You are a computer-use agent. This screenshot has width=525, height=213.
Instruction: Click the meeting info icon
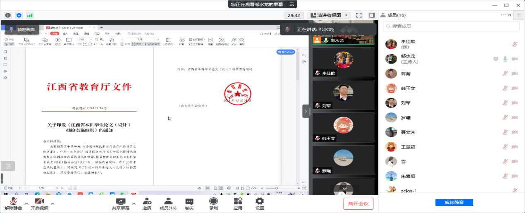[8, 15]
